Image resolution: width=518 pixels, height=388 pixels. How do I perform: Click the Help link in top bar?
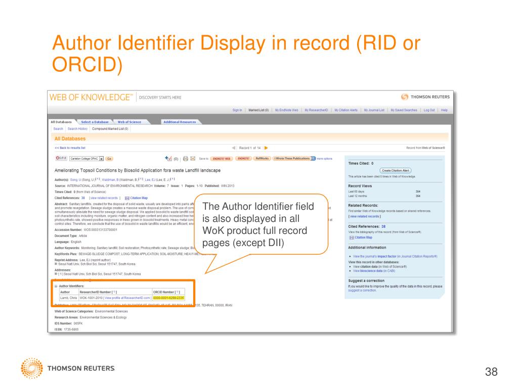click(x=444, y=110)
